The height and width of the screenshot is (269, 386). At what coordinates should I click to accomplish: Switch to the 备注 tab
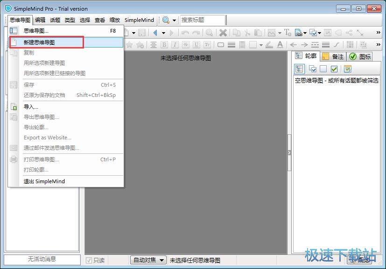[333, 56]
